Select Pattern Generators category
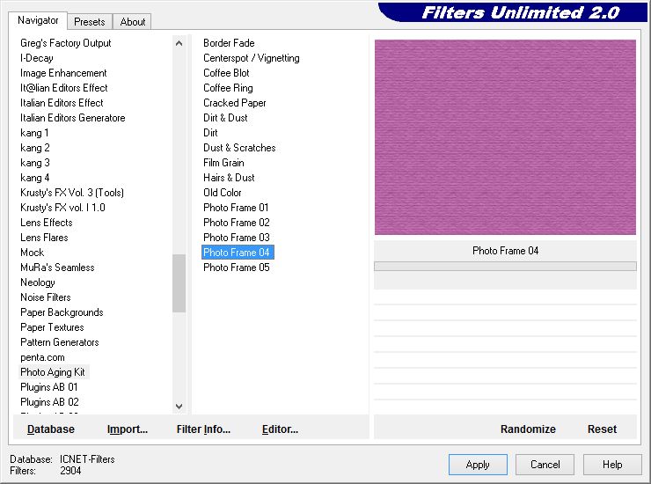 60,342
